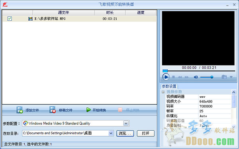Click the Windows Media icon in profile dropdown

point(25,123)
